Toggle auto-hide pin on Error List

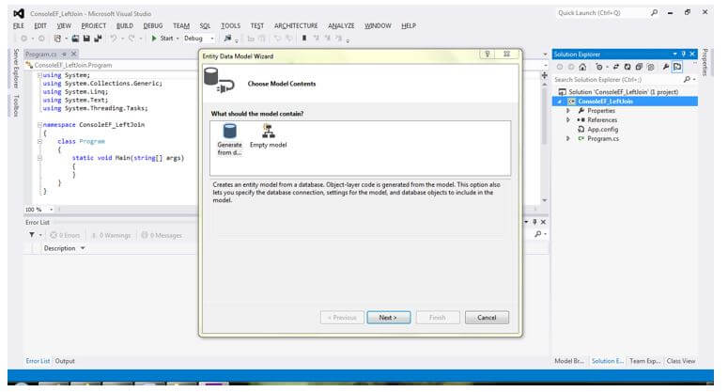click(534, 222)
